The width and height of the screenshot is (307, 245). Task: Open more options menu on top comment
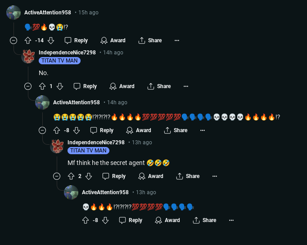click(x=177, y=40)
